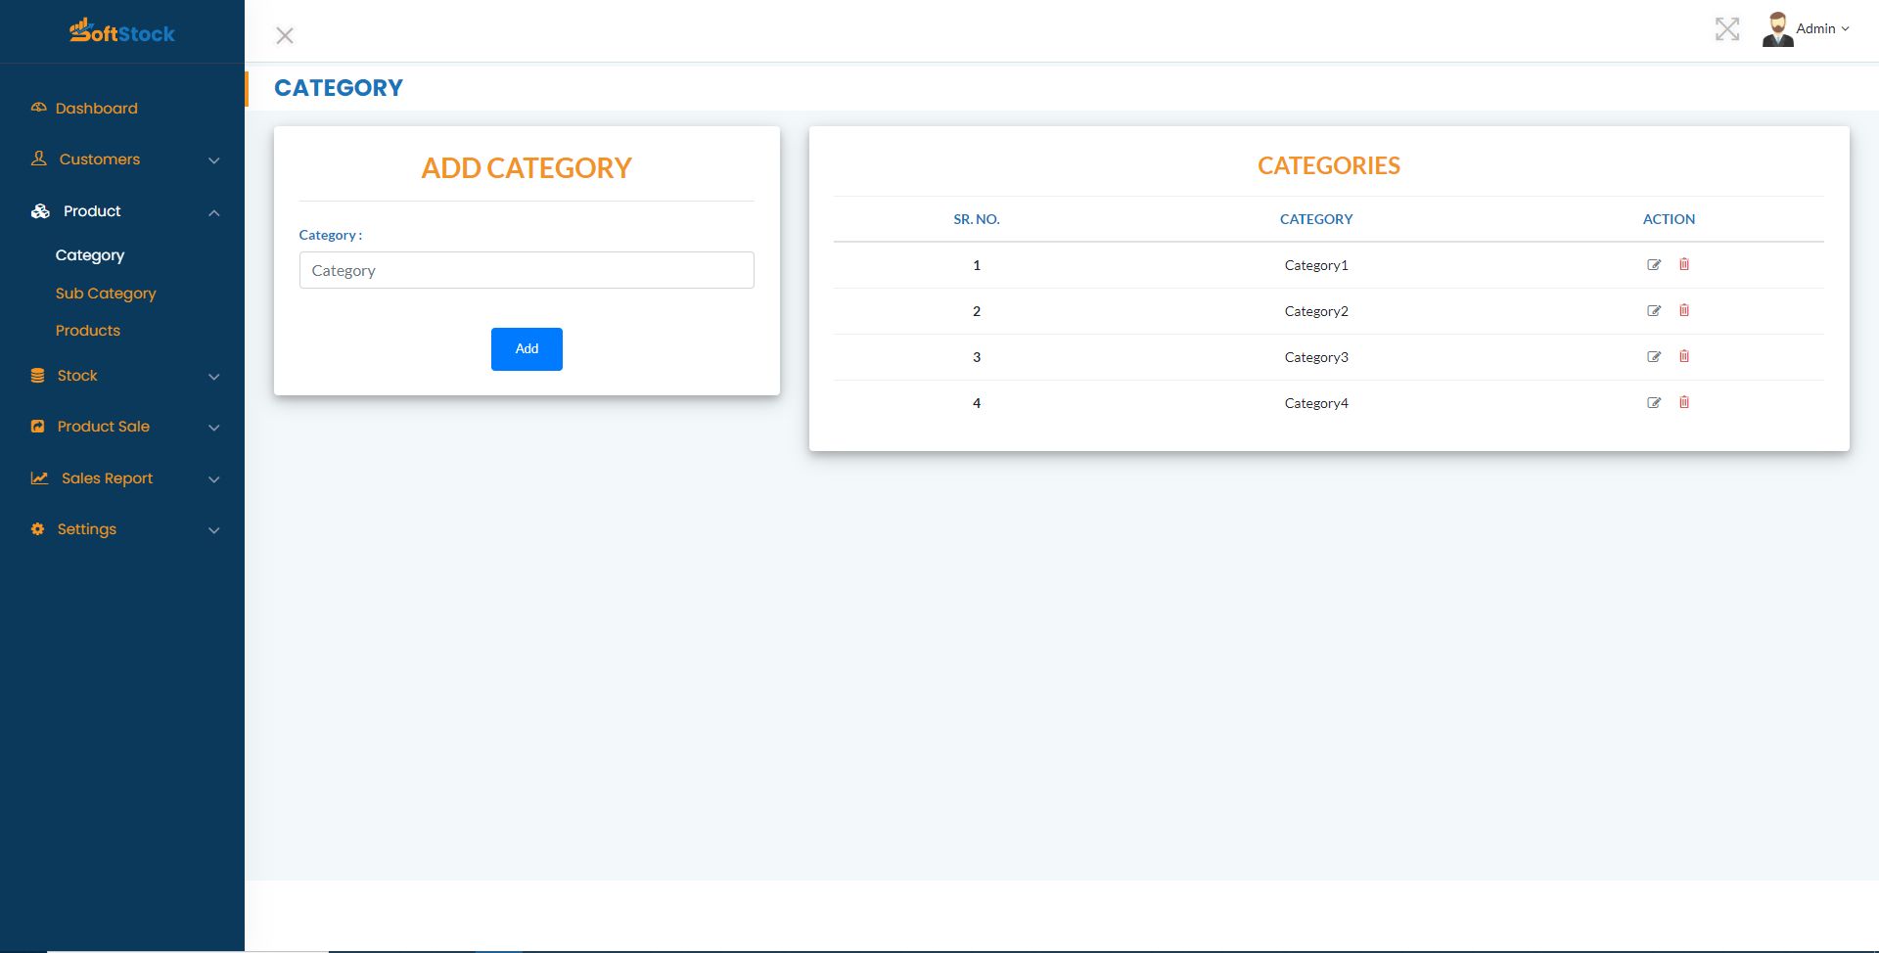
Task: Delete Category3 using the trash icon
Action: [1684, 356]
